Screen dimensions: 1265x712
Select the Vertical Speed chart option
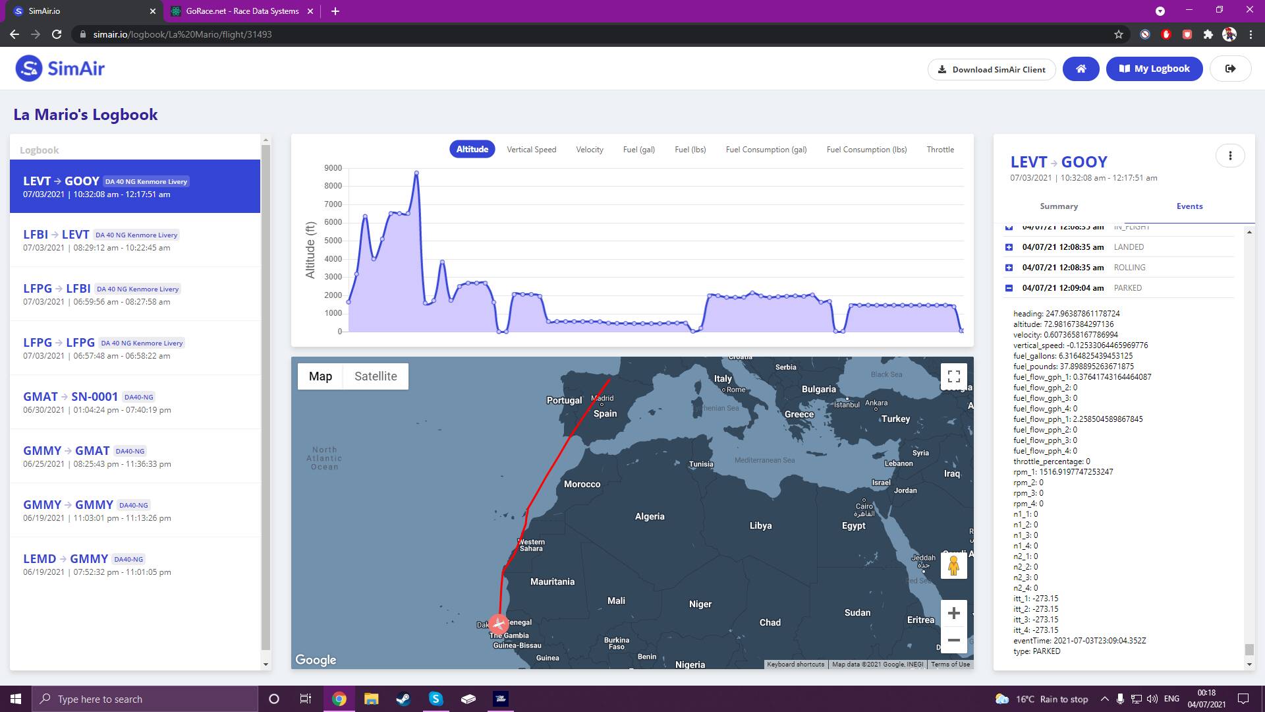click(531, 150)
